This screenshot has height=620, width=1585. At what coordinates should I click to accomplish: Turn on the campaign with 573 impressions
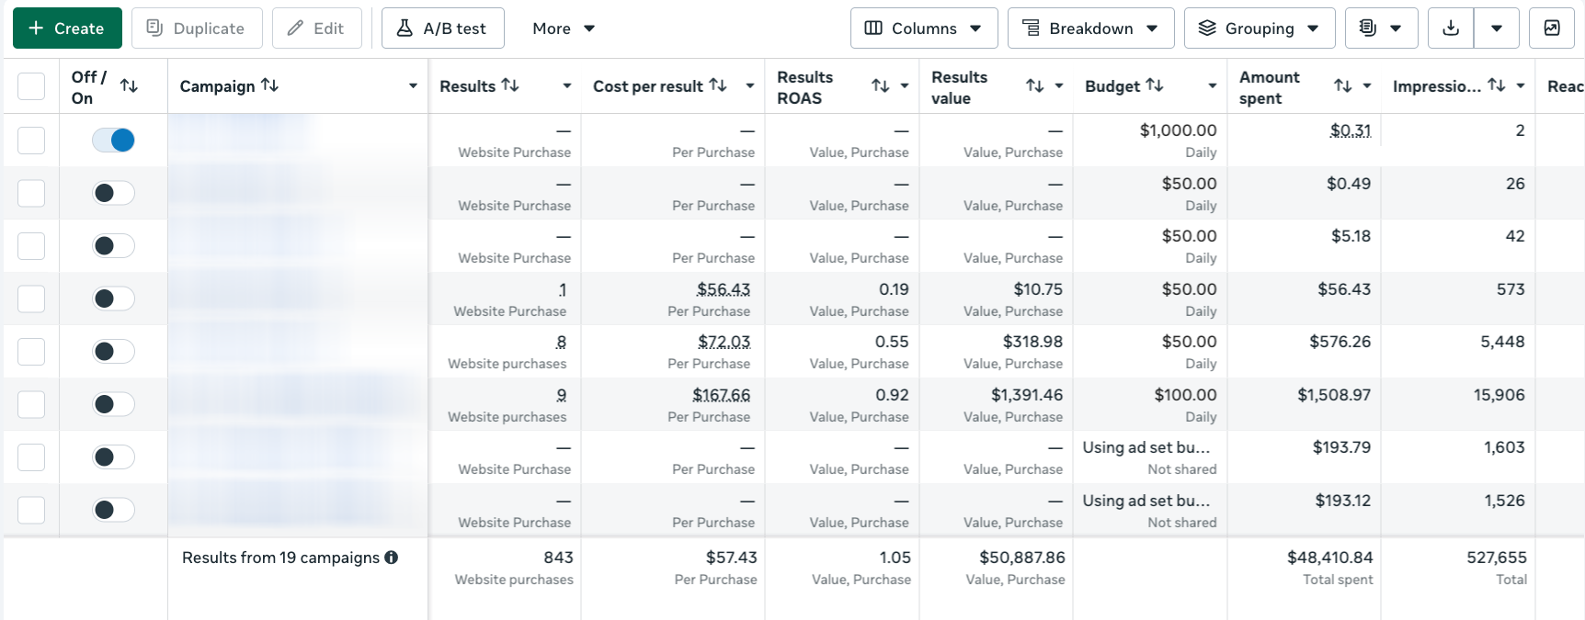click(x=113, y=299)
